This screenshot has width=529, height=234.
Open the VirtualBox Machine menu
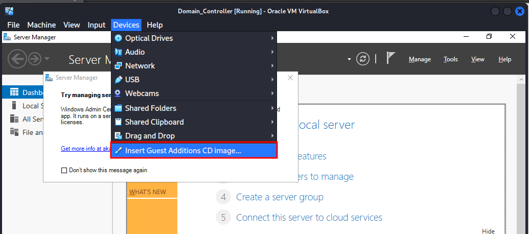click(x=41, y=25)
